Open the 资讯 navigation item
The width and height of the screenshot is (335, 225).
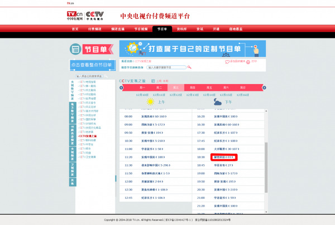pyautogui.click(x=200, y=29)
